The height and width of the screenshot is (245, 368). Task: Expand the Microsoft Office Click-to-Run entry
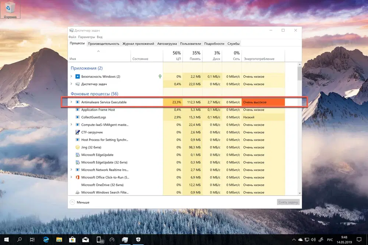[71, 177]
